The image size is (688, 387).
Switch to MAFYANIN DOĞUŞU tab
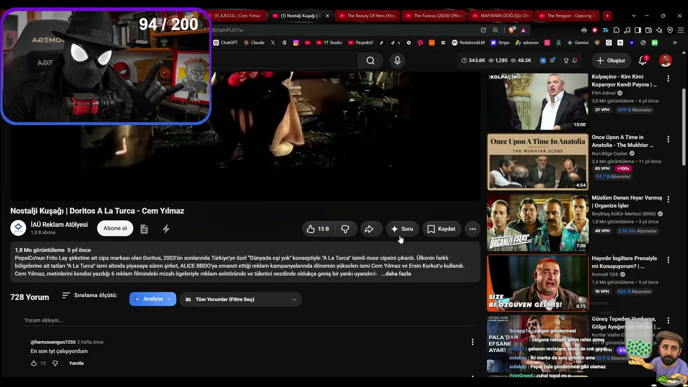coord(500,16)
